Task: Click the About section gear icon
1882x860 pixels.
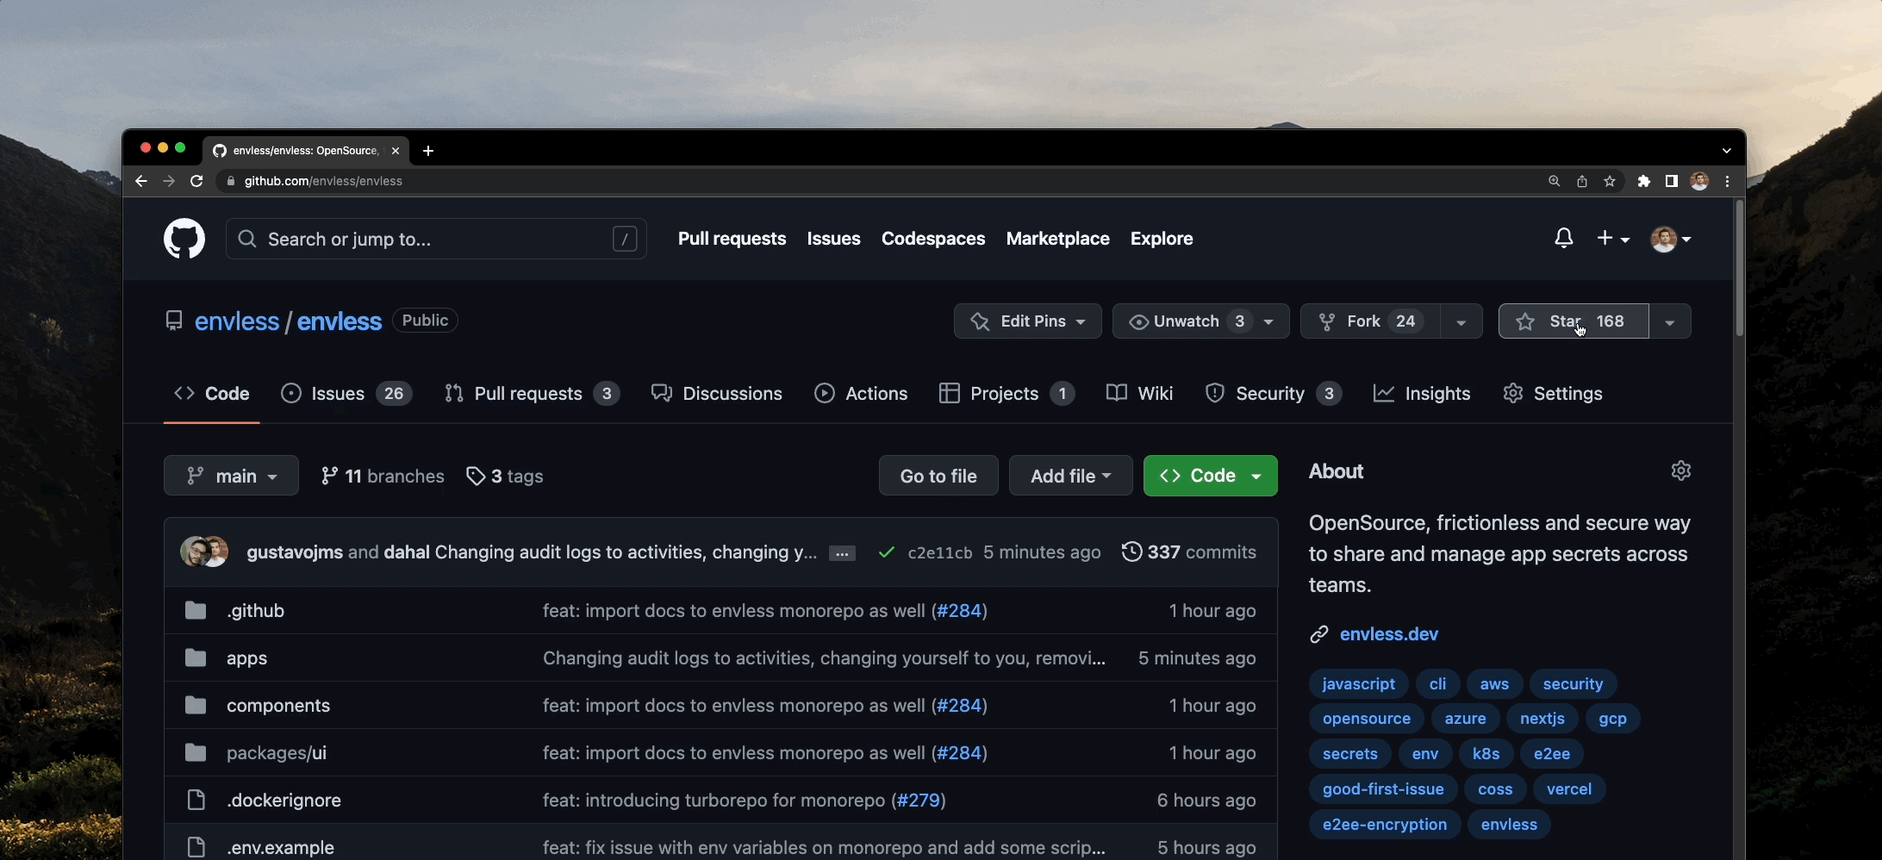Action: tap(1680, 471)
